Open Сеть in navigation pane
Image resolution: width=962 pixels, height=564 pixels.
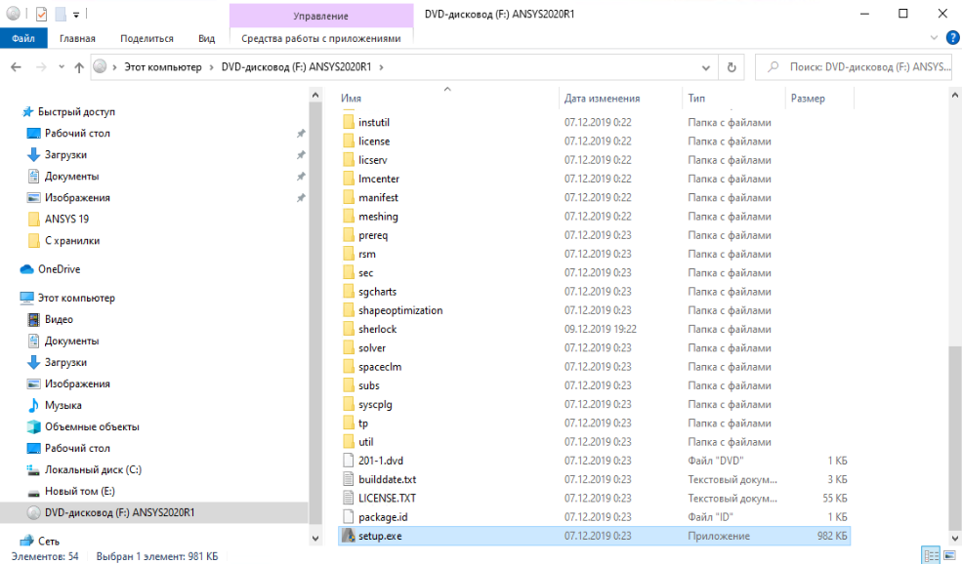click(x=49, y=542)
